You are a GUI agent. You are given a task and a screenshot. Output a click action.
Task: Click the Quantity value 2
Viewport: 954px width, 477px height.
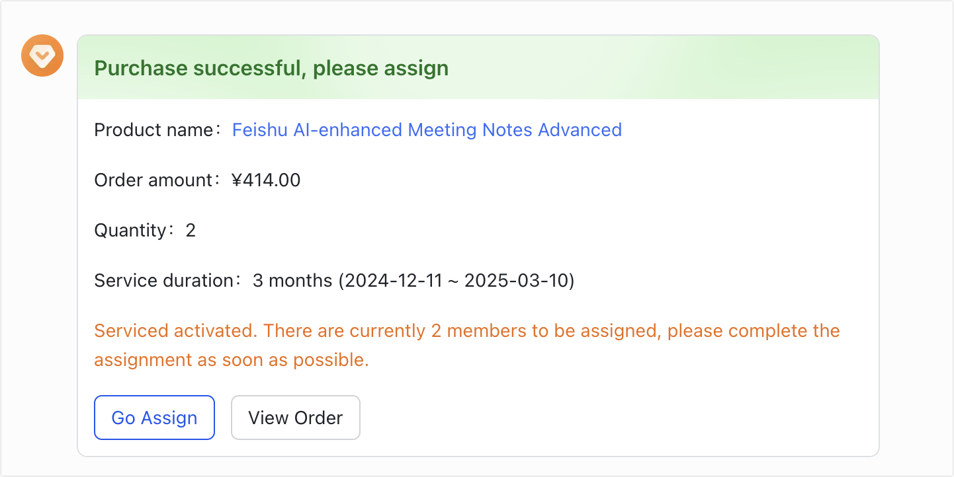click(191, 231)
